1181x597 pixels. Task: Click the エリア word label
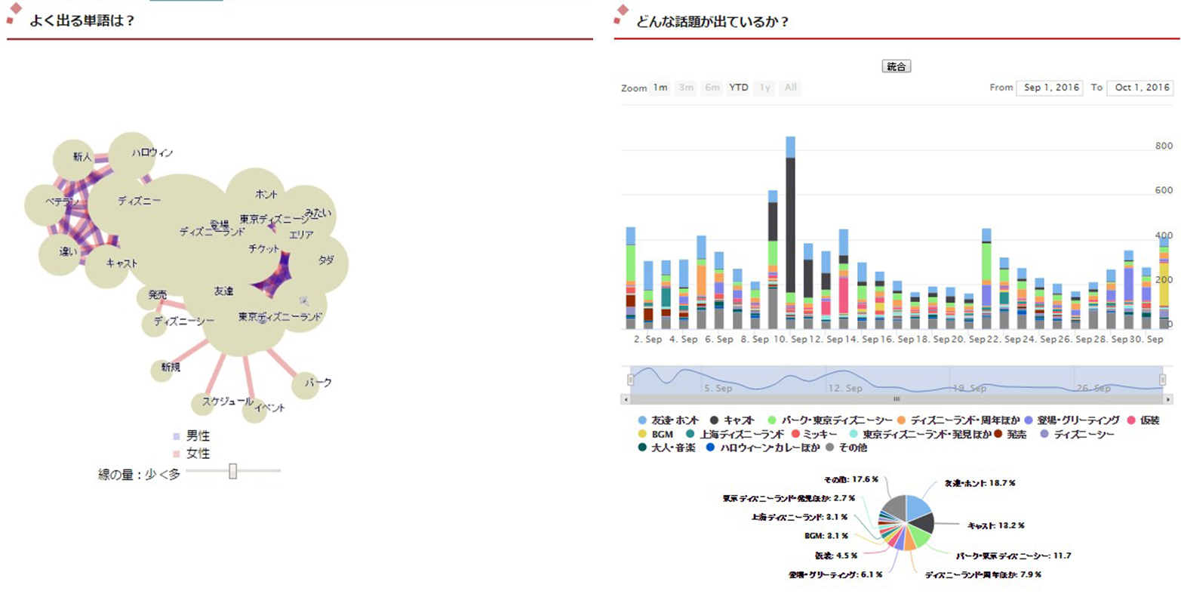pyautogui.click(x=301, y=235)
